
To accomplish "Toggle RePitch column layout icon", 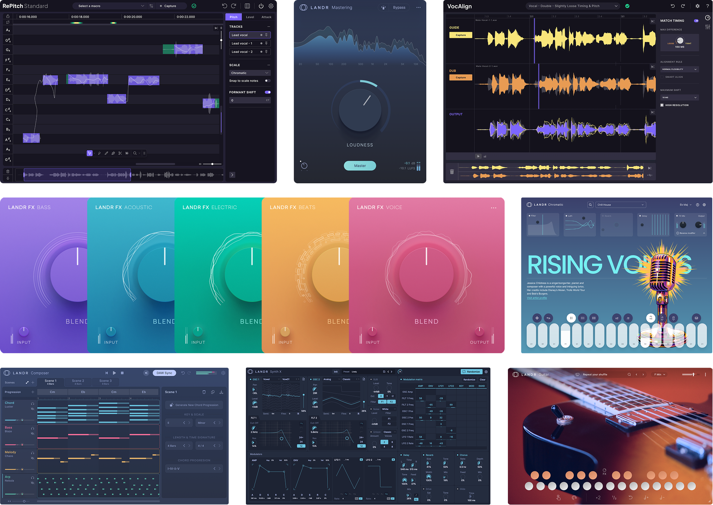I will click(247, 6).
